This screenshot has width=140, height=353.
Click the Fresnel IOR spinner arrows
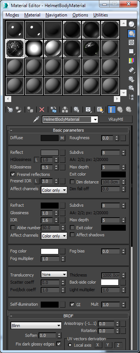coord(56,181)
